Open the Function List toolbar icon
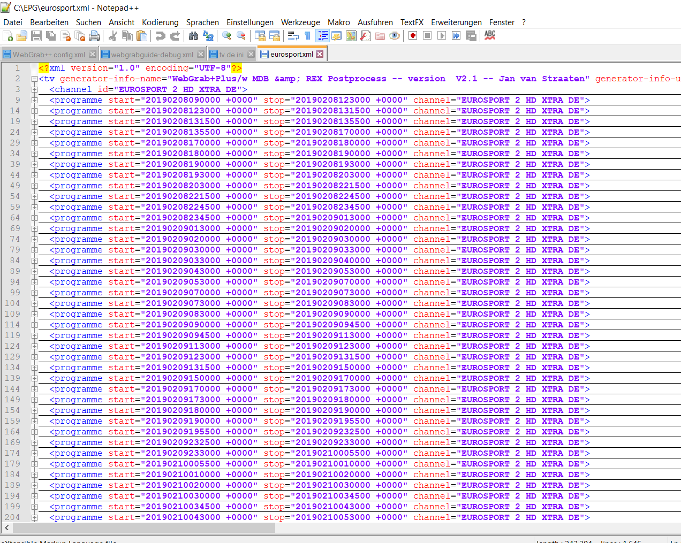681x543 pixels. click(366, 36)
